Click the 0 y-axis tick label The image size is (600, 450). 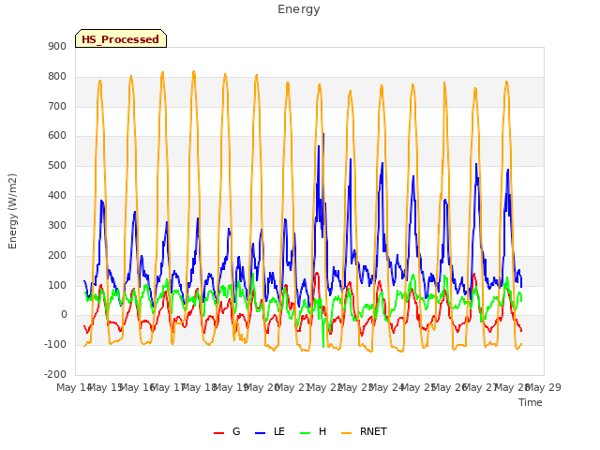pyautogui.click(x=64, y=315)
